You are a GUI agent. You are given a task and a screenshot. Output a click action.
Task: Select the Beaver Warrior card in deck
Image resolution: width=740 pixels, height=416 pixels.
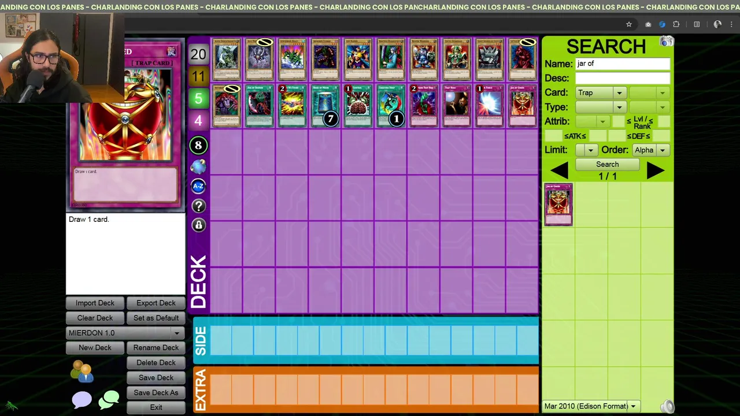[x=424, y=60]
